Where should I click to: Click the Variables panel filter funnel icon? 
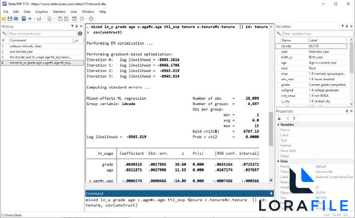(x=343, y=26)
